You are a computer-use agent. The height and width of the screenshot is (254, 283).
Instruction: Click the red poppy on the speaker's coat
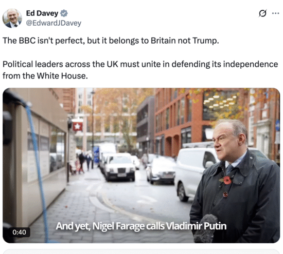point(227,180)
